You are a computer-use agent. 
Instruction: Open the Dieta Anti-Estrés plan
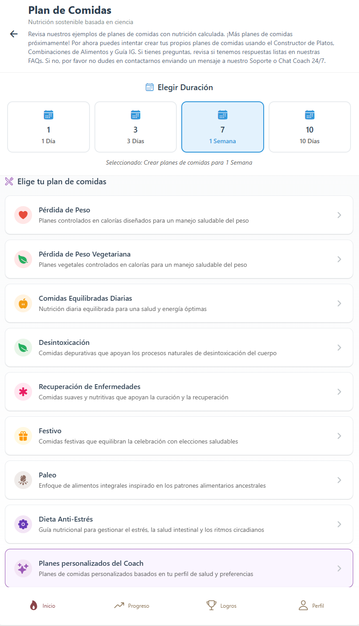pos(178,524)
